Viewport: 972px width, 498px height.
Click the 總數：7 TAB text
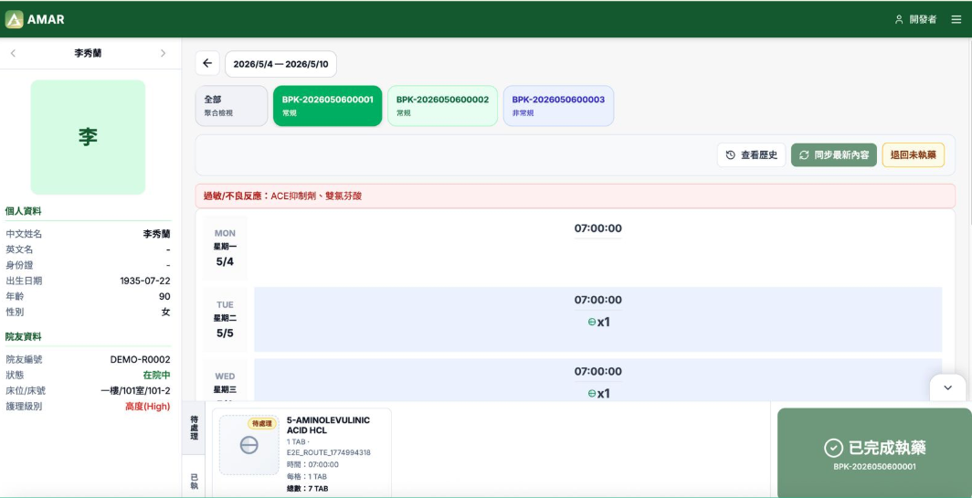click(308, 489)
